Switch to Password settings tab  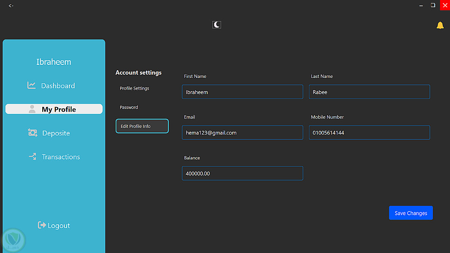click(x=129, y=107)
